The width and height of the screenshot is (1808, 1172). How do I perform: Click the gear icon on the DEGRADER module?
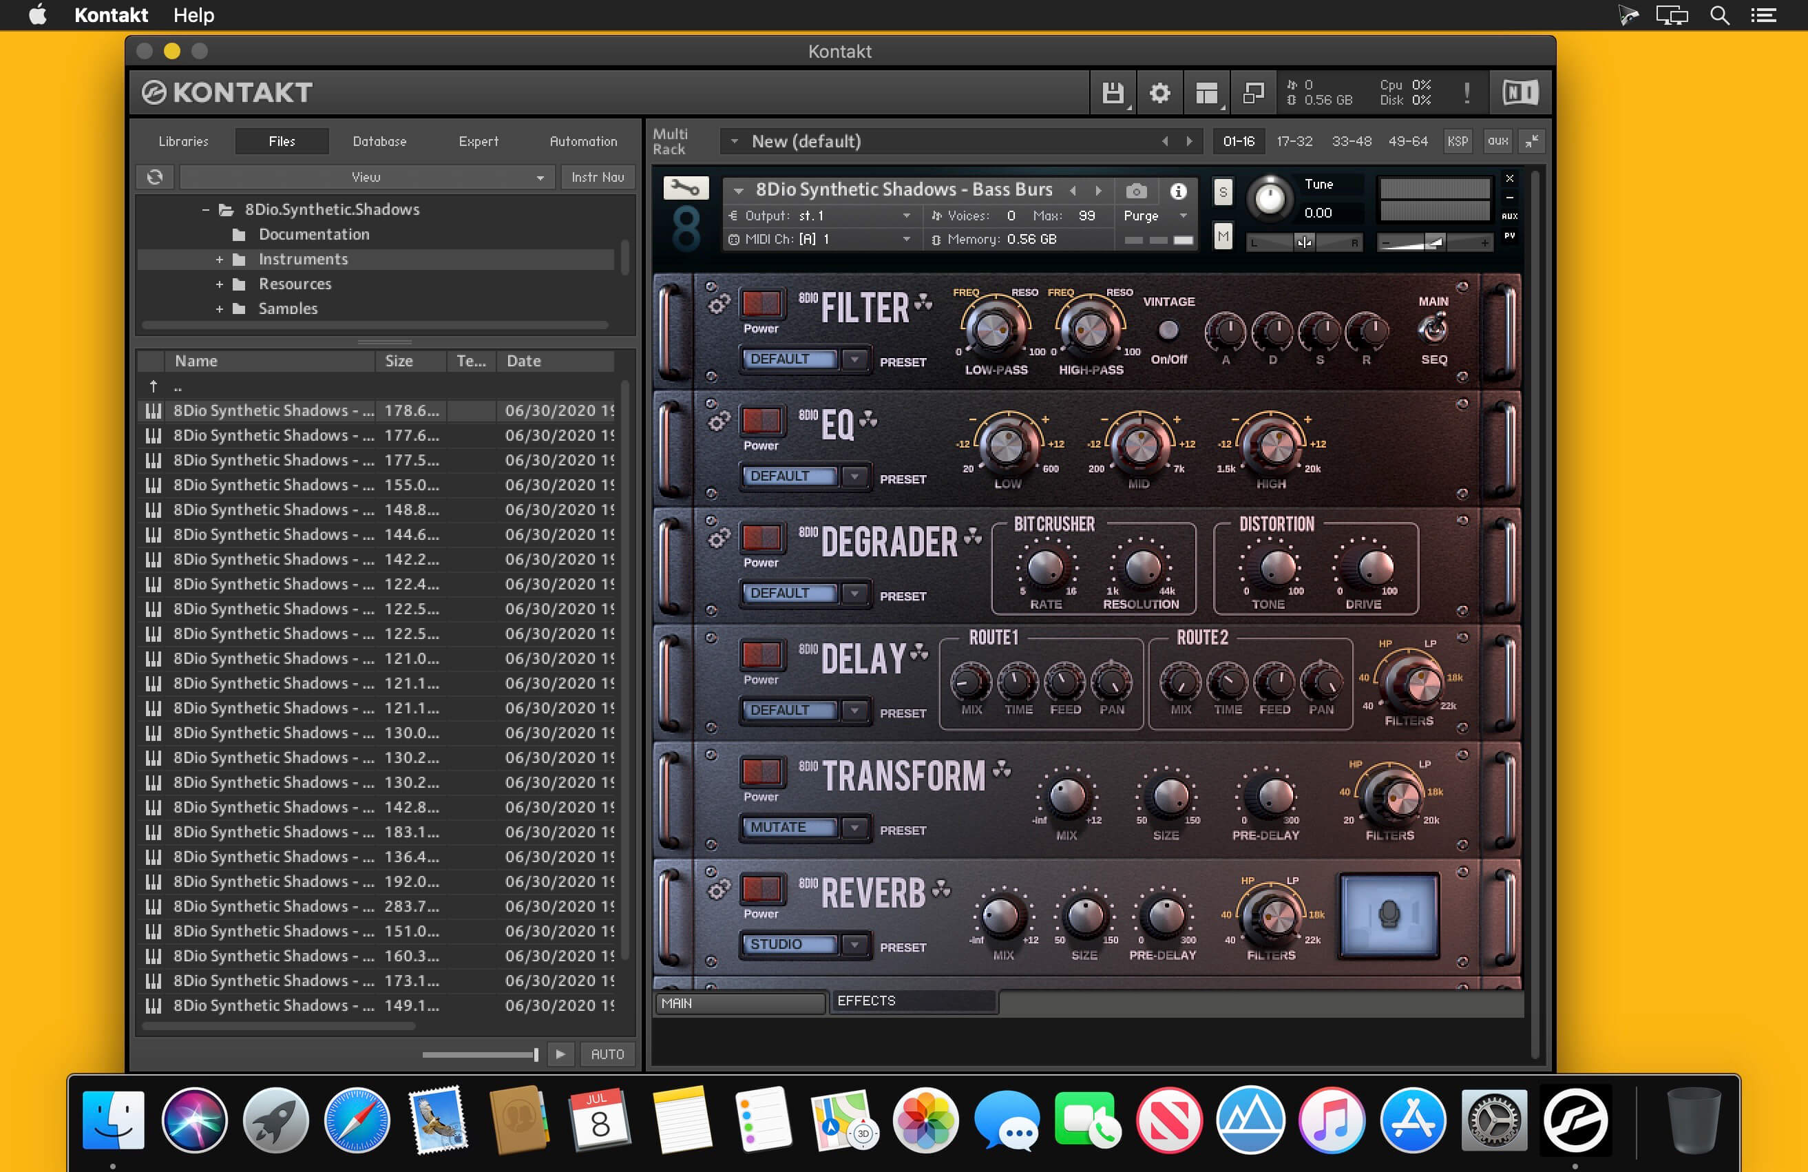pyautogui.click(x=718, y=538)
